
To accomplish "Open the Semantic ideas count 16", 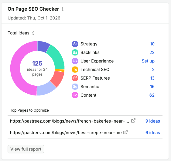I will point(152,87).
